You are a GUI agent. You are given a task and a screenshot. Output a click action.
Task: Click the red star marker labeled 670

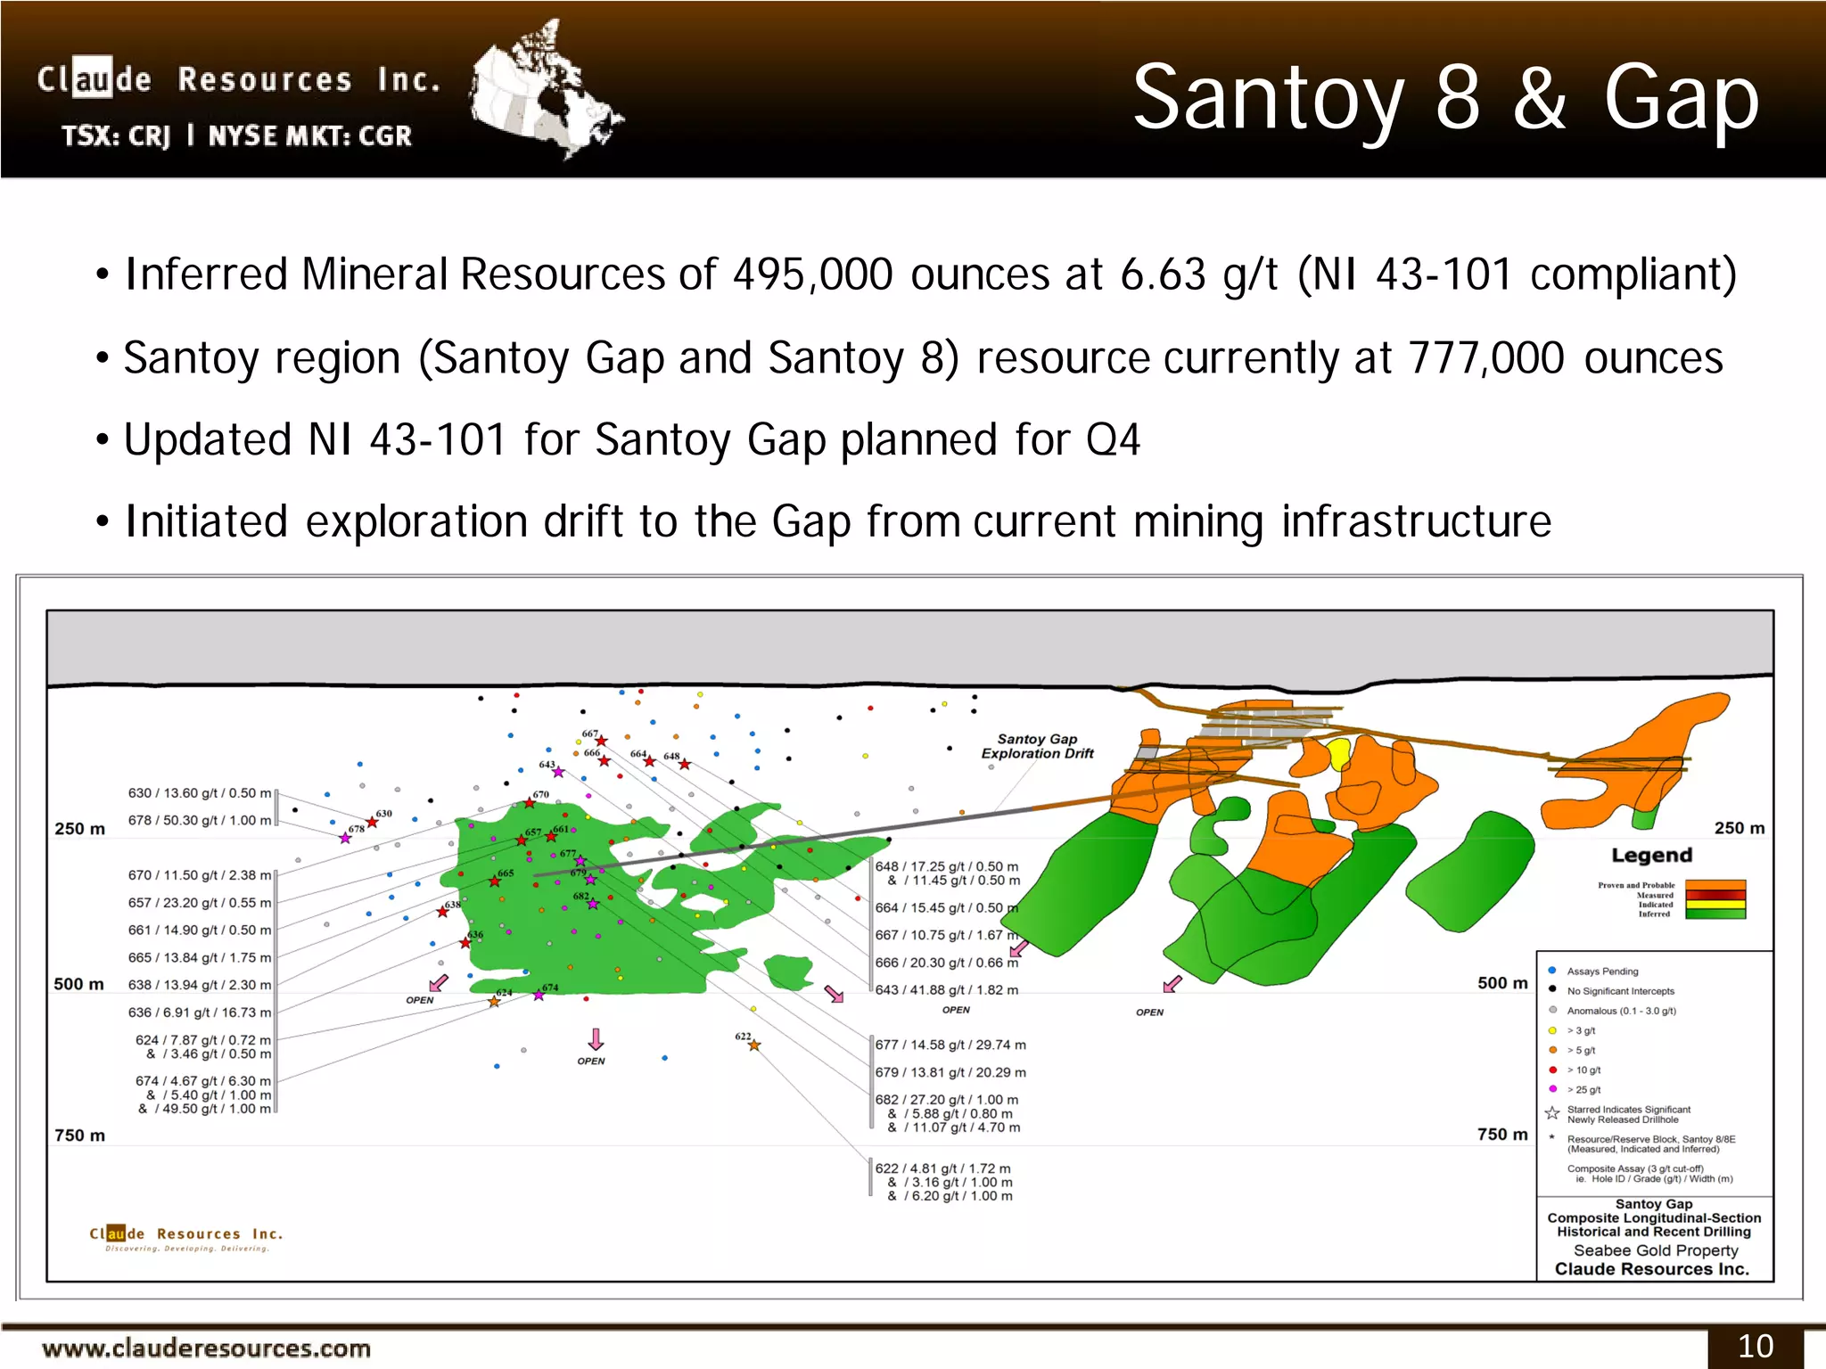[x=530, y=803]
